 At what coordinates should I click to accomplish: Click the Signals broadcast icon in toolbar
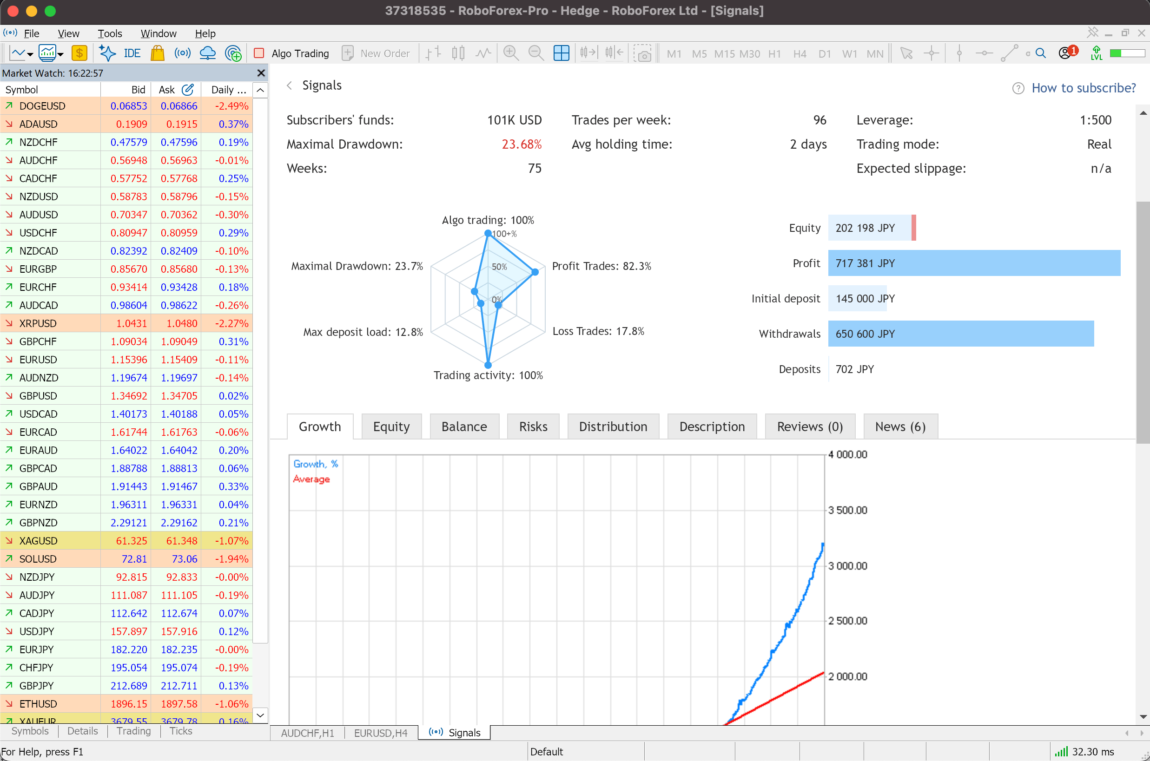coord(183,53)
